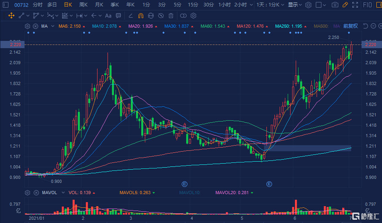Toggle the left sidebar panel icon
382x223 pixels.
5,5
